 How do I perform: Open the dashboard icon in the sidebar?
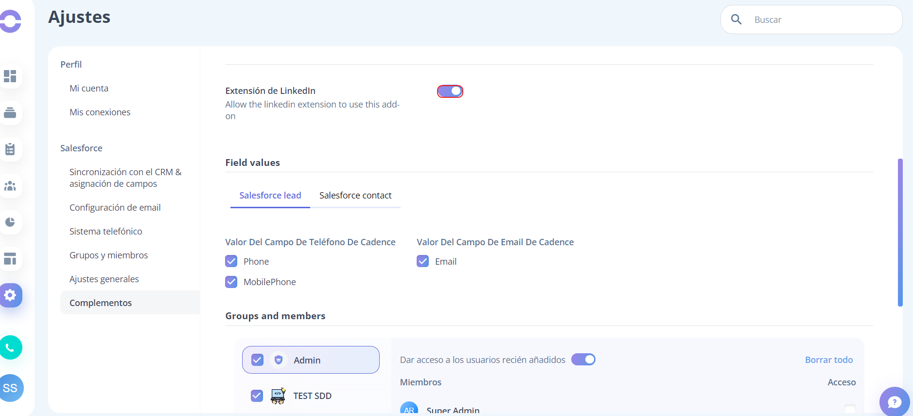click(10, 76)
